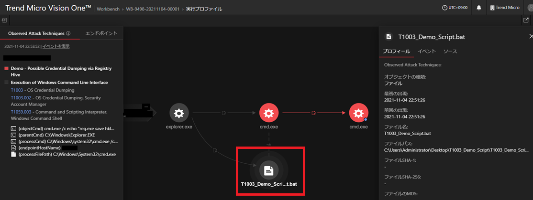Click the T1003_Demo_Scri...t.bat file node
533x200 pixels.
click(269, 170)
